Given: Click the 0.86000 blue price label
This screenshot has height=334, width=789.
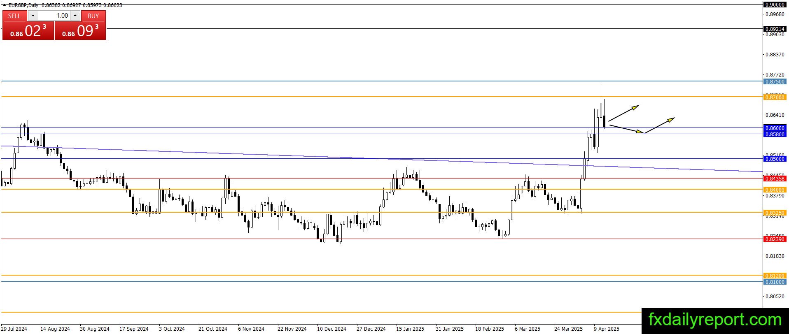Looking at the screenshot, I should 775,128.
